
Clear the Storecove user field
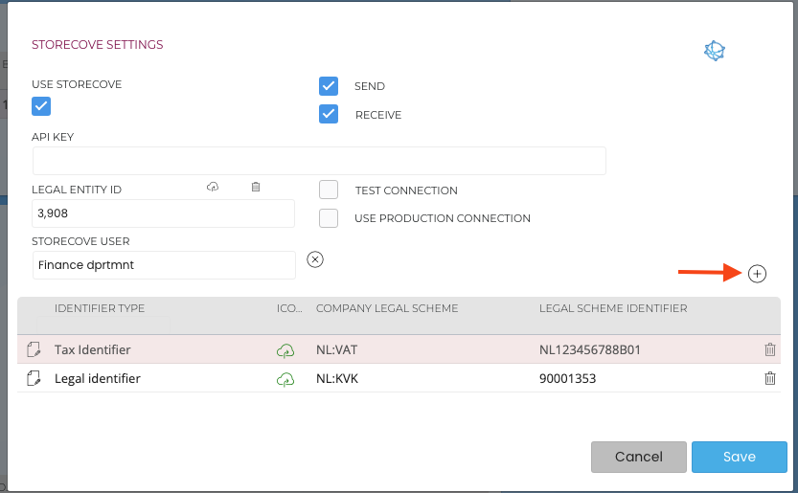tap(315, 259)
